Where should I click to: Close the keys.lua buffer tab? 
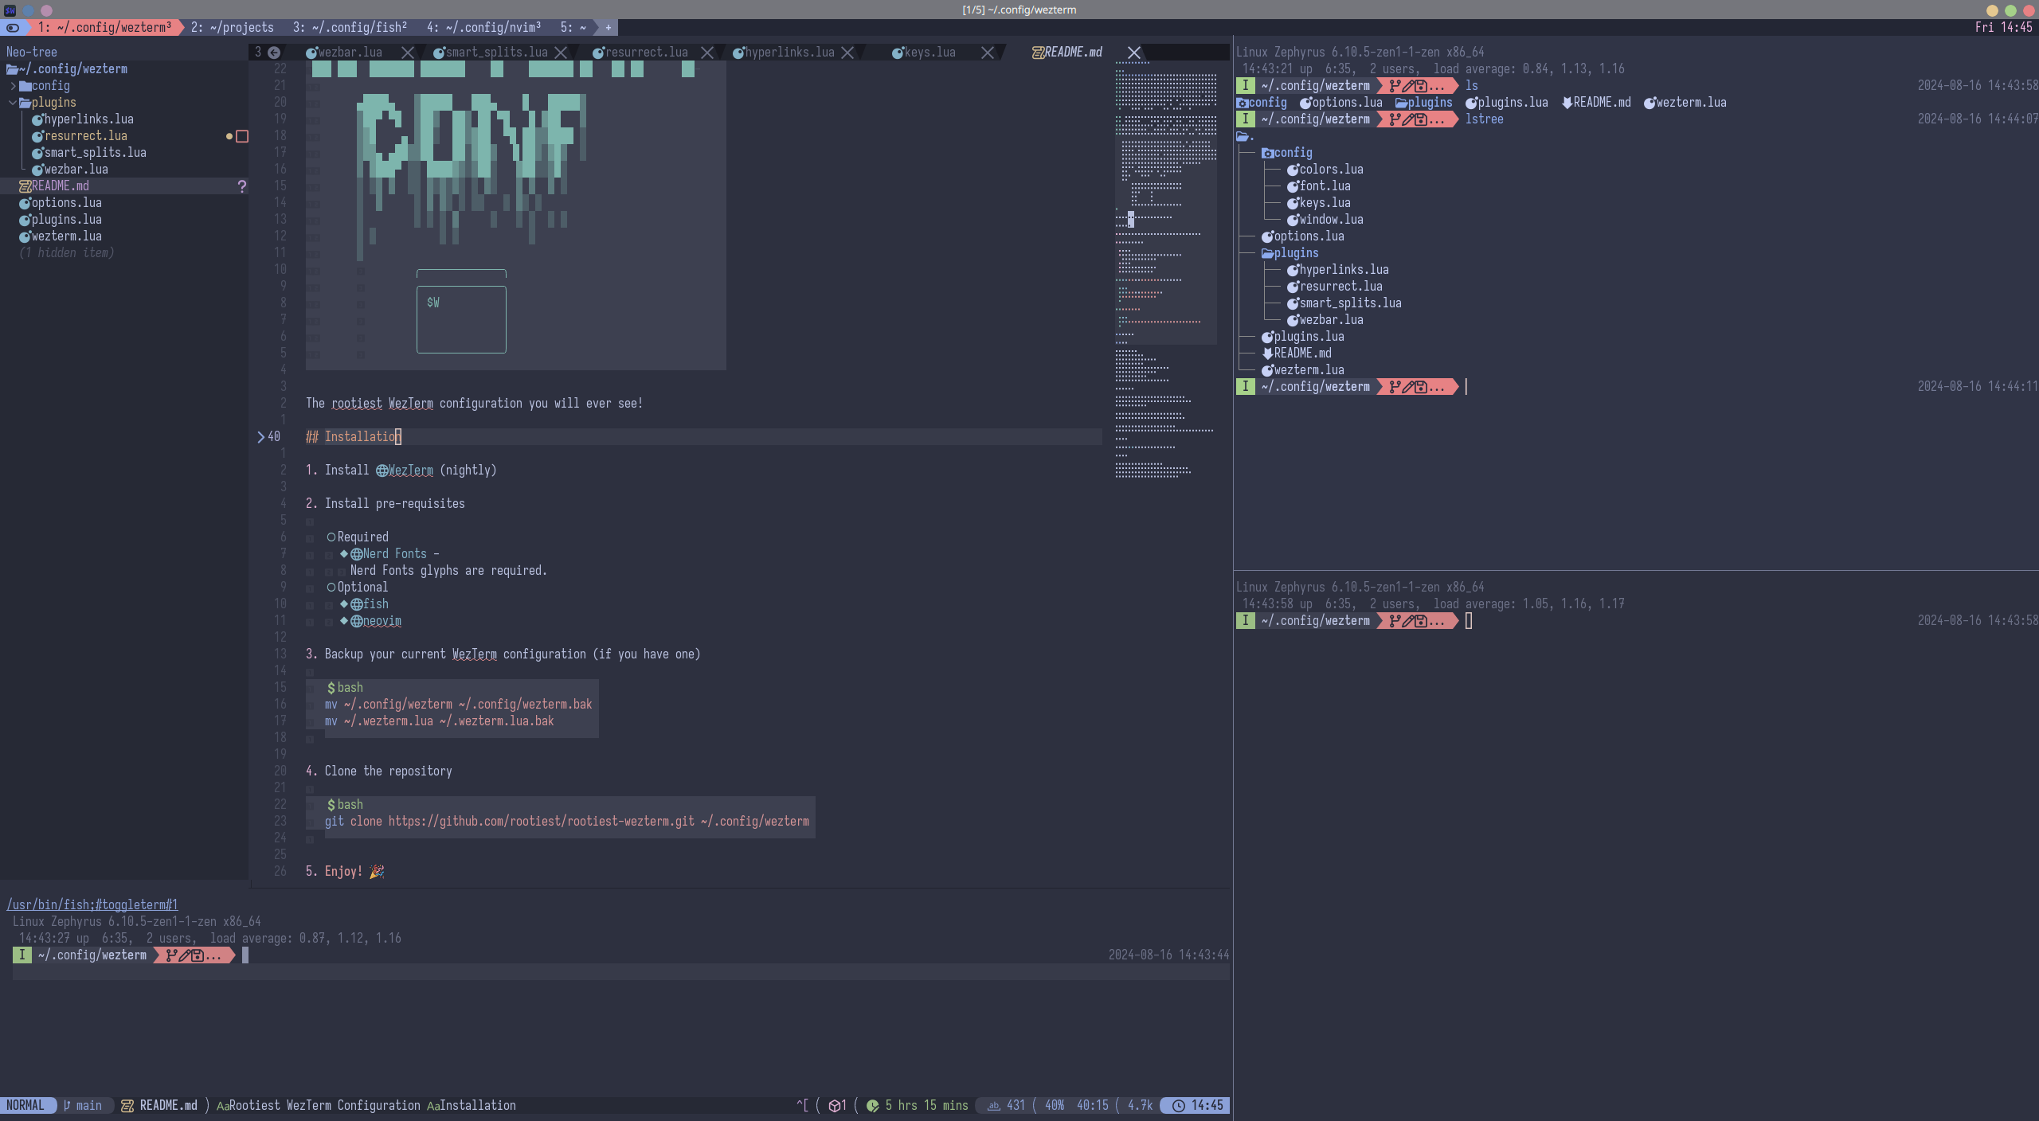[988, 53]
